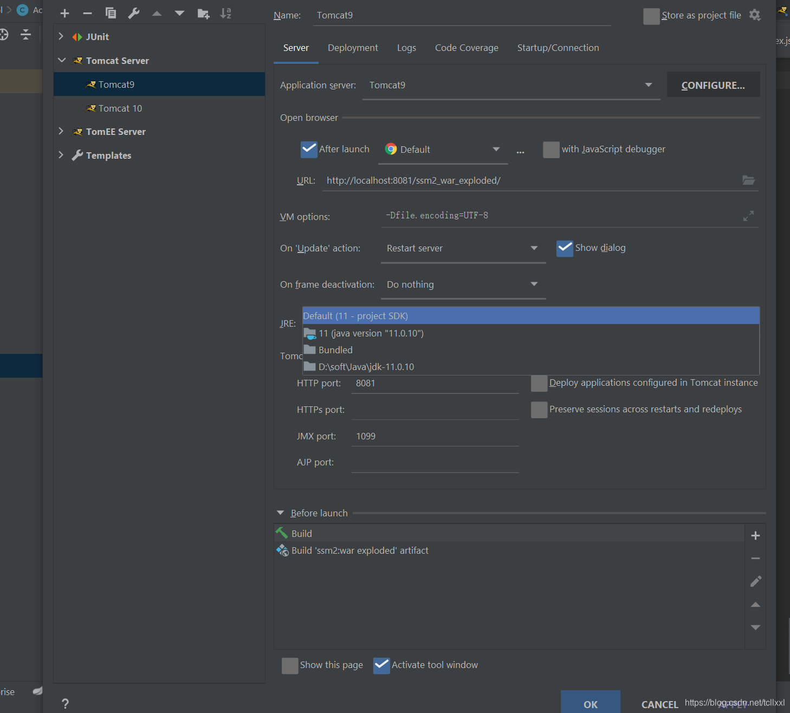Open the browser Default dropdown
The width and height of the screenshot is (790, 713).
coord(443,150)
